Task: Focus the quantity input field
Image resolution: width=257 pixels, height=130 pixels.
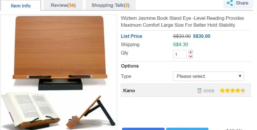Action: tap(180, 54)
